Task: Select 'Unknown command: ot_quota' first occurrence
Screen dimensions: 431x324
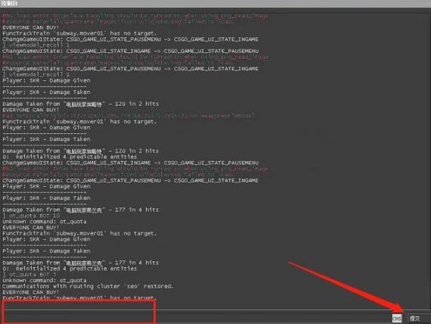Action: (x=45, y=222)
